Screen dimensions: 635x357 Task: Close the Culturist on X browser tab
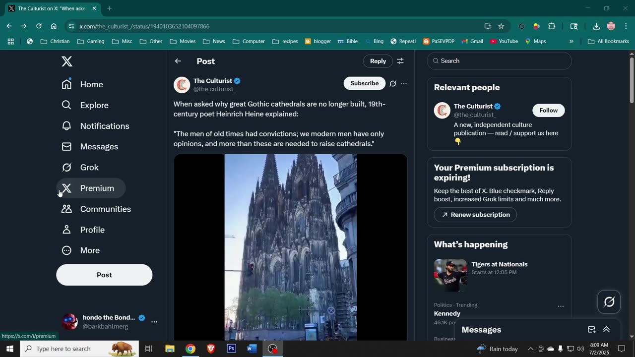pos(94,8)
